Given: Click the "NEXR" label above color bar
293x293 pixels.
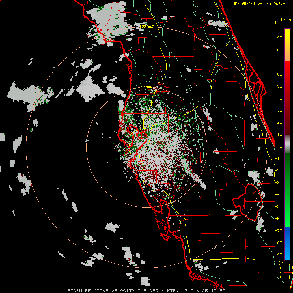Looking at the screenshot, I should [286, 20].
